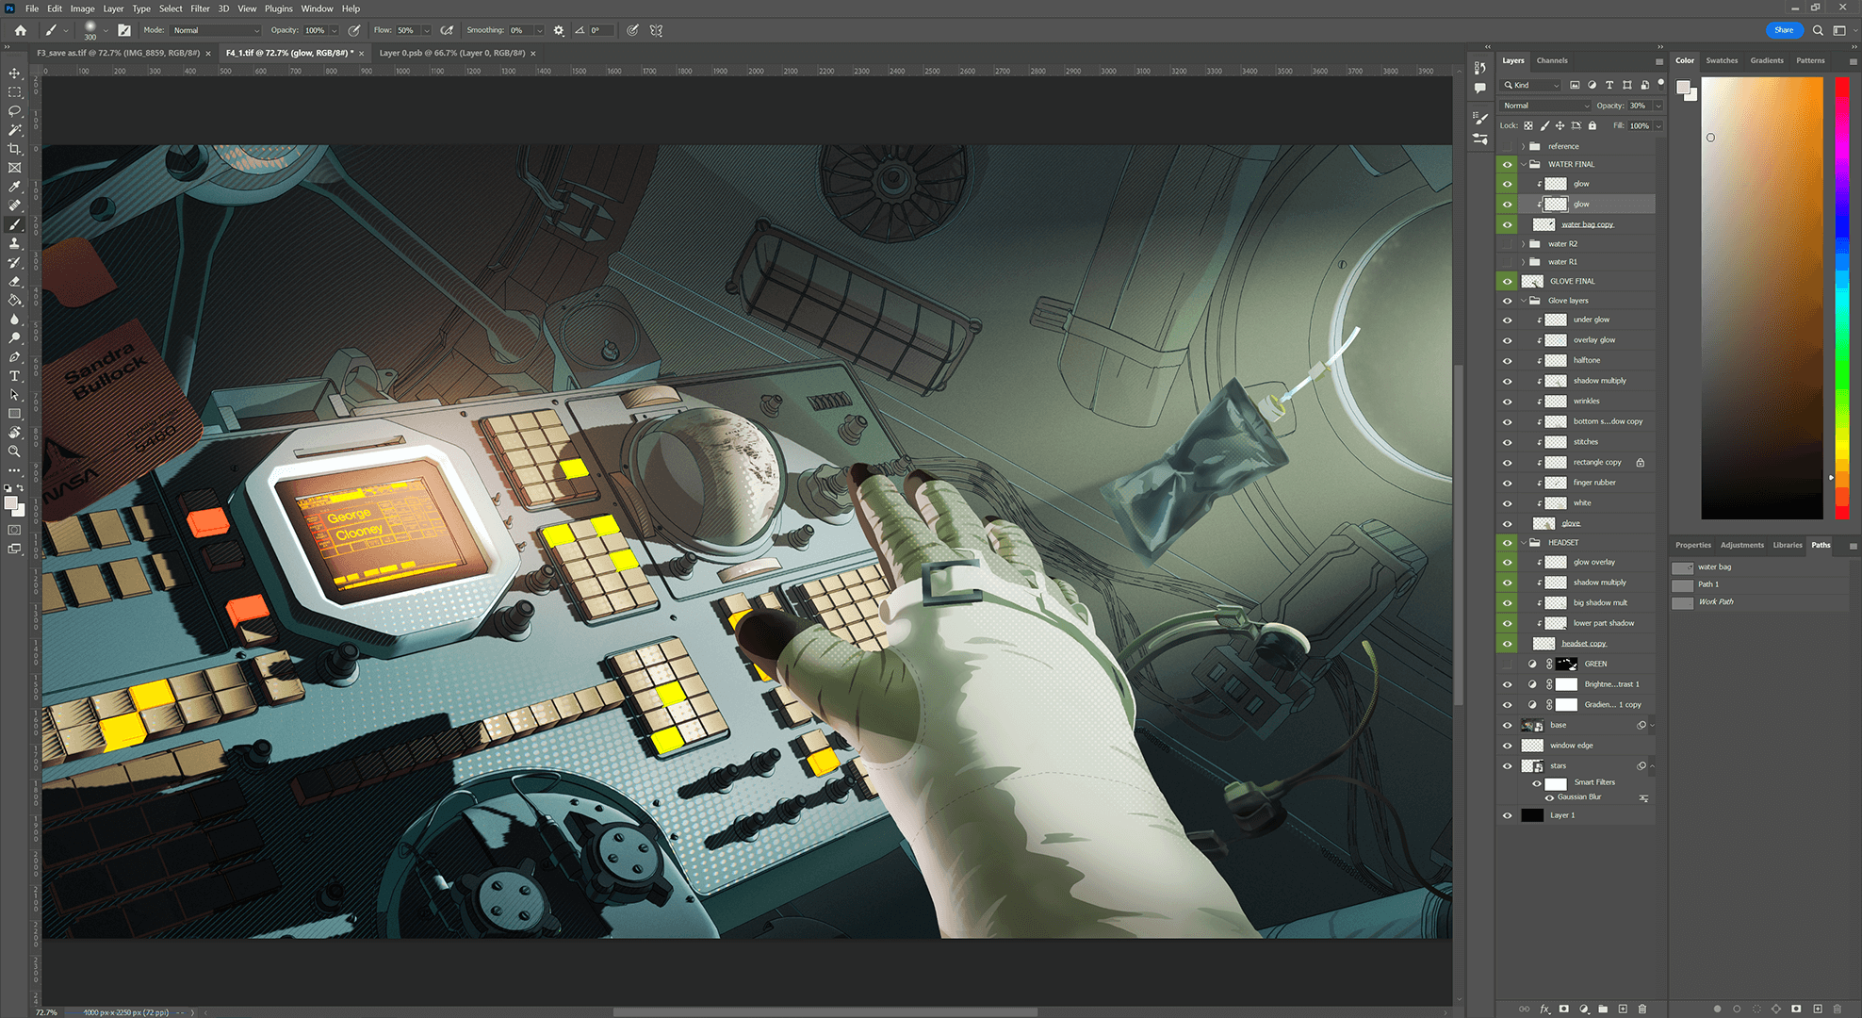This screenshot has width=1862, height=1018.
Task: Toggle visibility of Layer 1
Action: click(x=1507, y=816)
